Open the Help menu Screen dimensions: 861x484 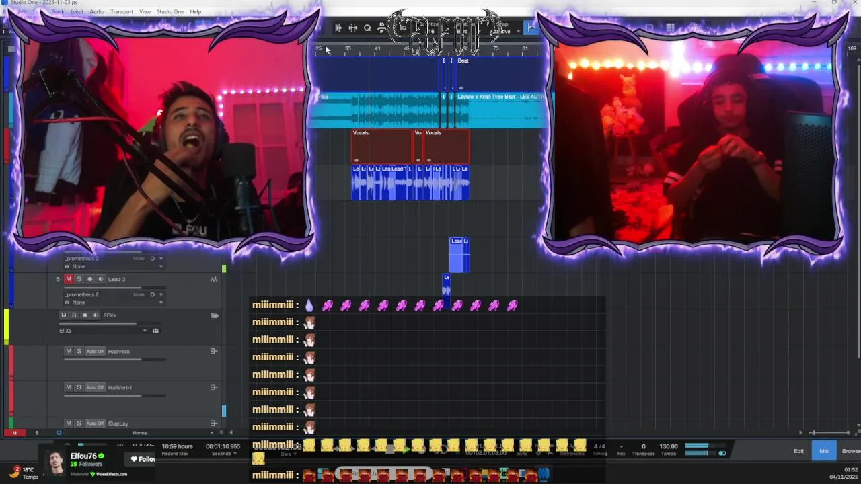tap(196, 12)
